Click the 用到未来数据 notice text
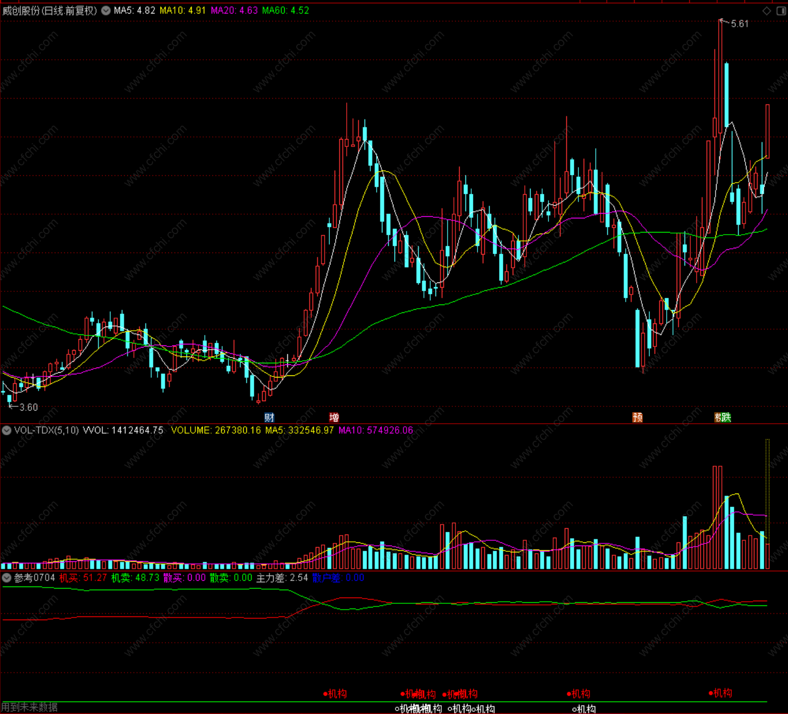The image size is (788, 714). tap(29, 708)
